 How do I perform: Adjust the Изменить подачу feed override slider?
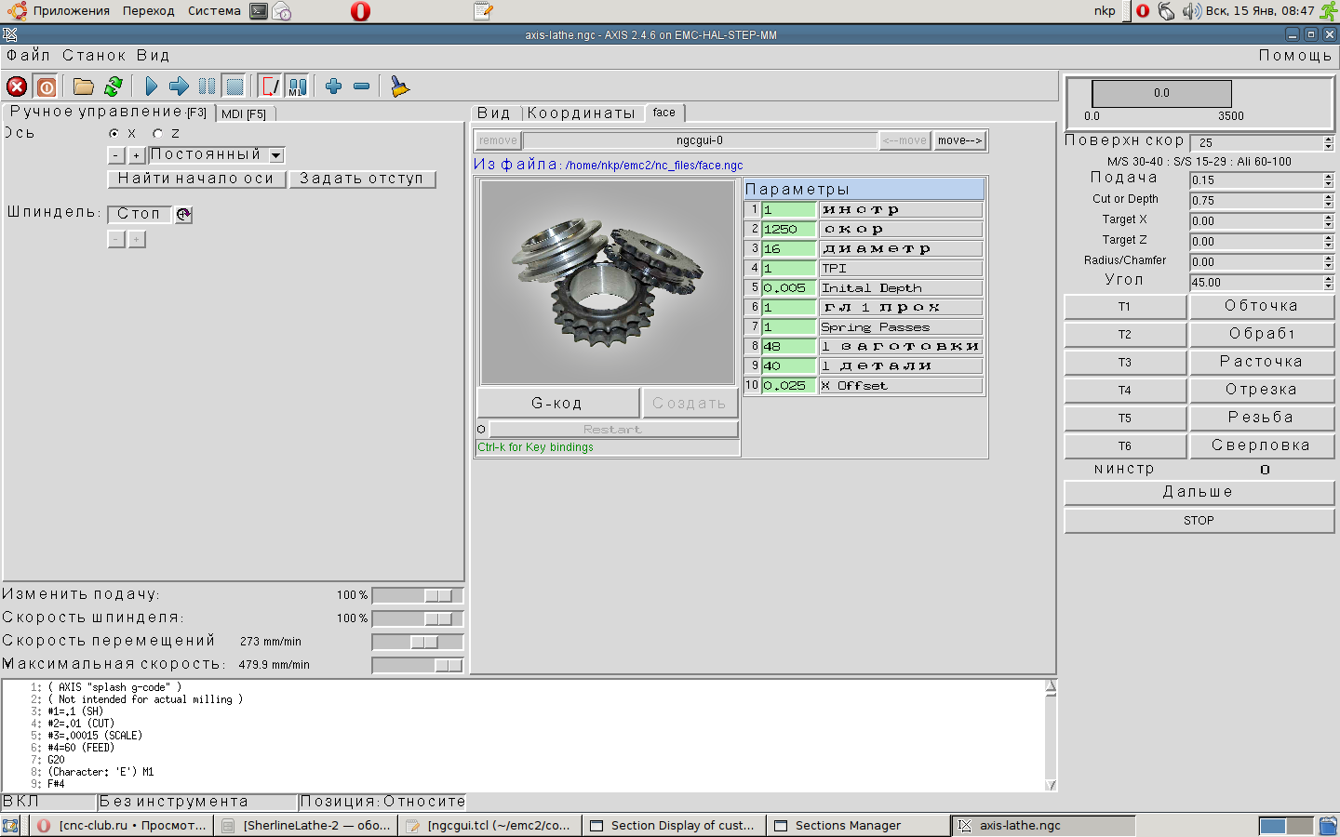click(x=437, y=595)
